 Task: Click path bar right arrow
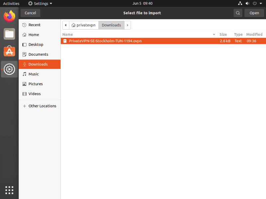pos(128,25)
